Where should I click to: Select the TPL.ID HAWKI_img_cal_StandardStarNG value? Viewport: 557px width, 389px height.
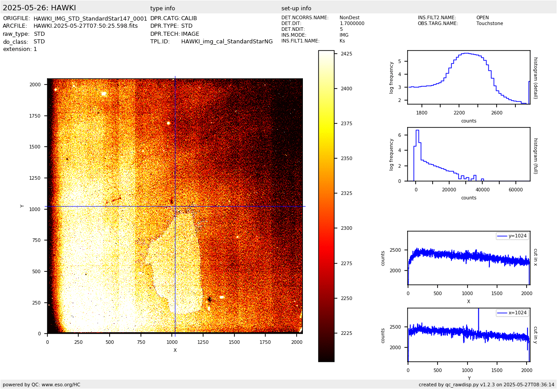tap(226, 42)
